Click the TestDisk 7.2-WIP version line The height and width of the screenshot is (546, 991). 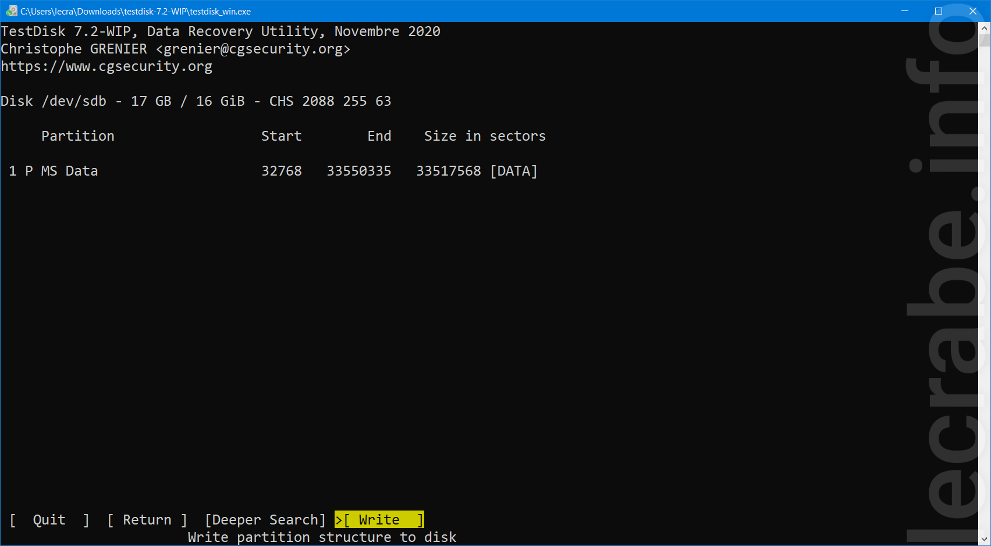click(221, 31)
